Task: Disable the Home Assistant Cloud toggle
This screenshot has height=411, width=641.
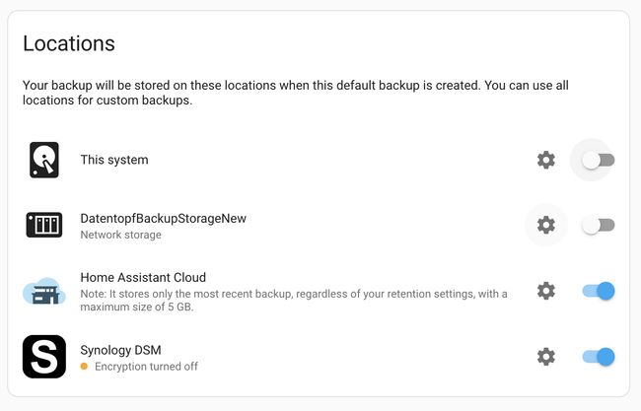Action: point(599,291)
